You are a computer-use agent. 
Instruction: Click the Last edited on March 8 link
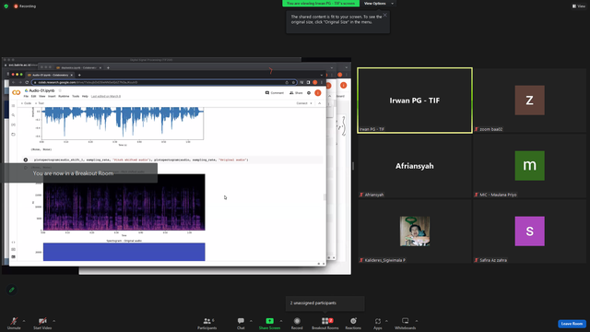(x=106, y=96)
